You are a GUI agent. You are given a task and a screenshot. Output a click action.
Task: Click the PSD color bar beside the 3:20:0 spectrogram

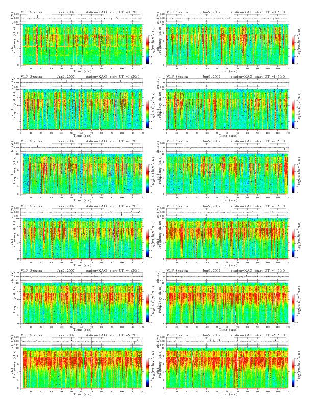click(147, 243)
